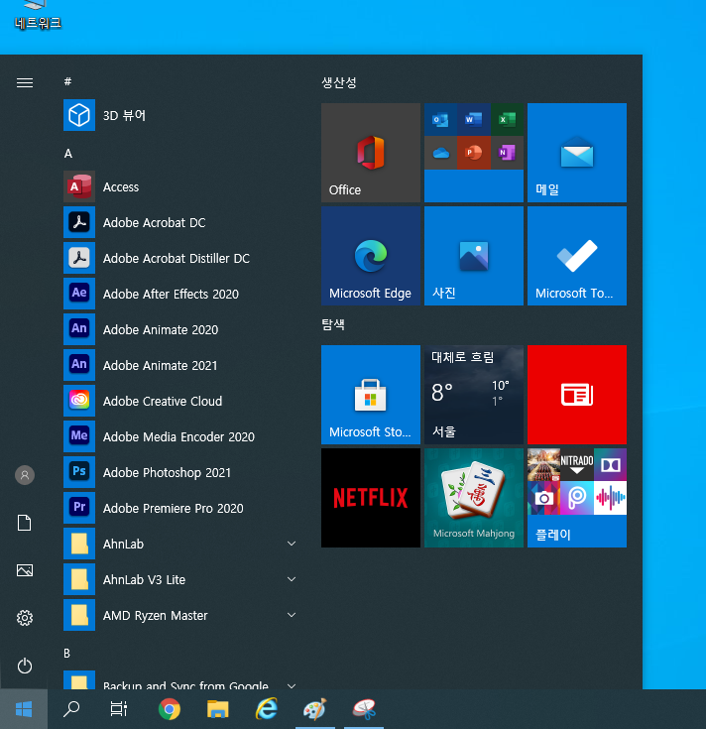Launch Adobe Animate 2021 icon
The height and width of the screenshot is (729, 706).
pyautogui.click(x=79, y=365)
